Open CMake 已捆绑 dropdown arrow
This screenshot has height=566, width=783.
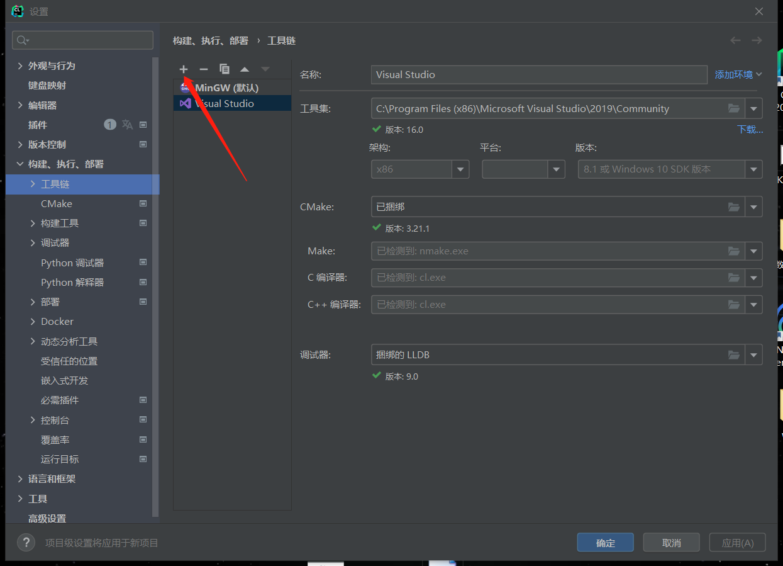pyautogui.click(x=754, y=207)
